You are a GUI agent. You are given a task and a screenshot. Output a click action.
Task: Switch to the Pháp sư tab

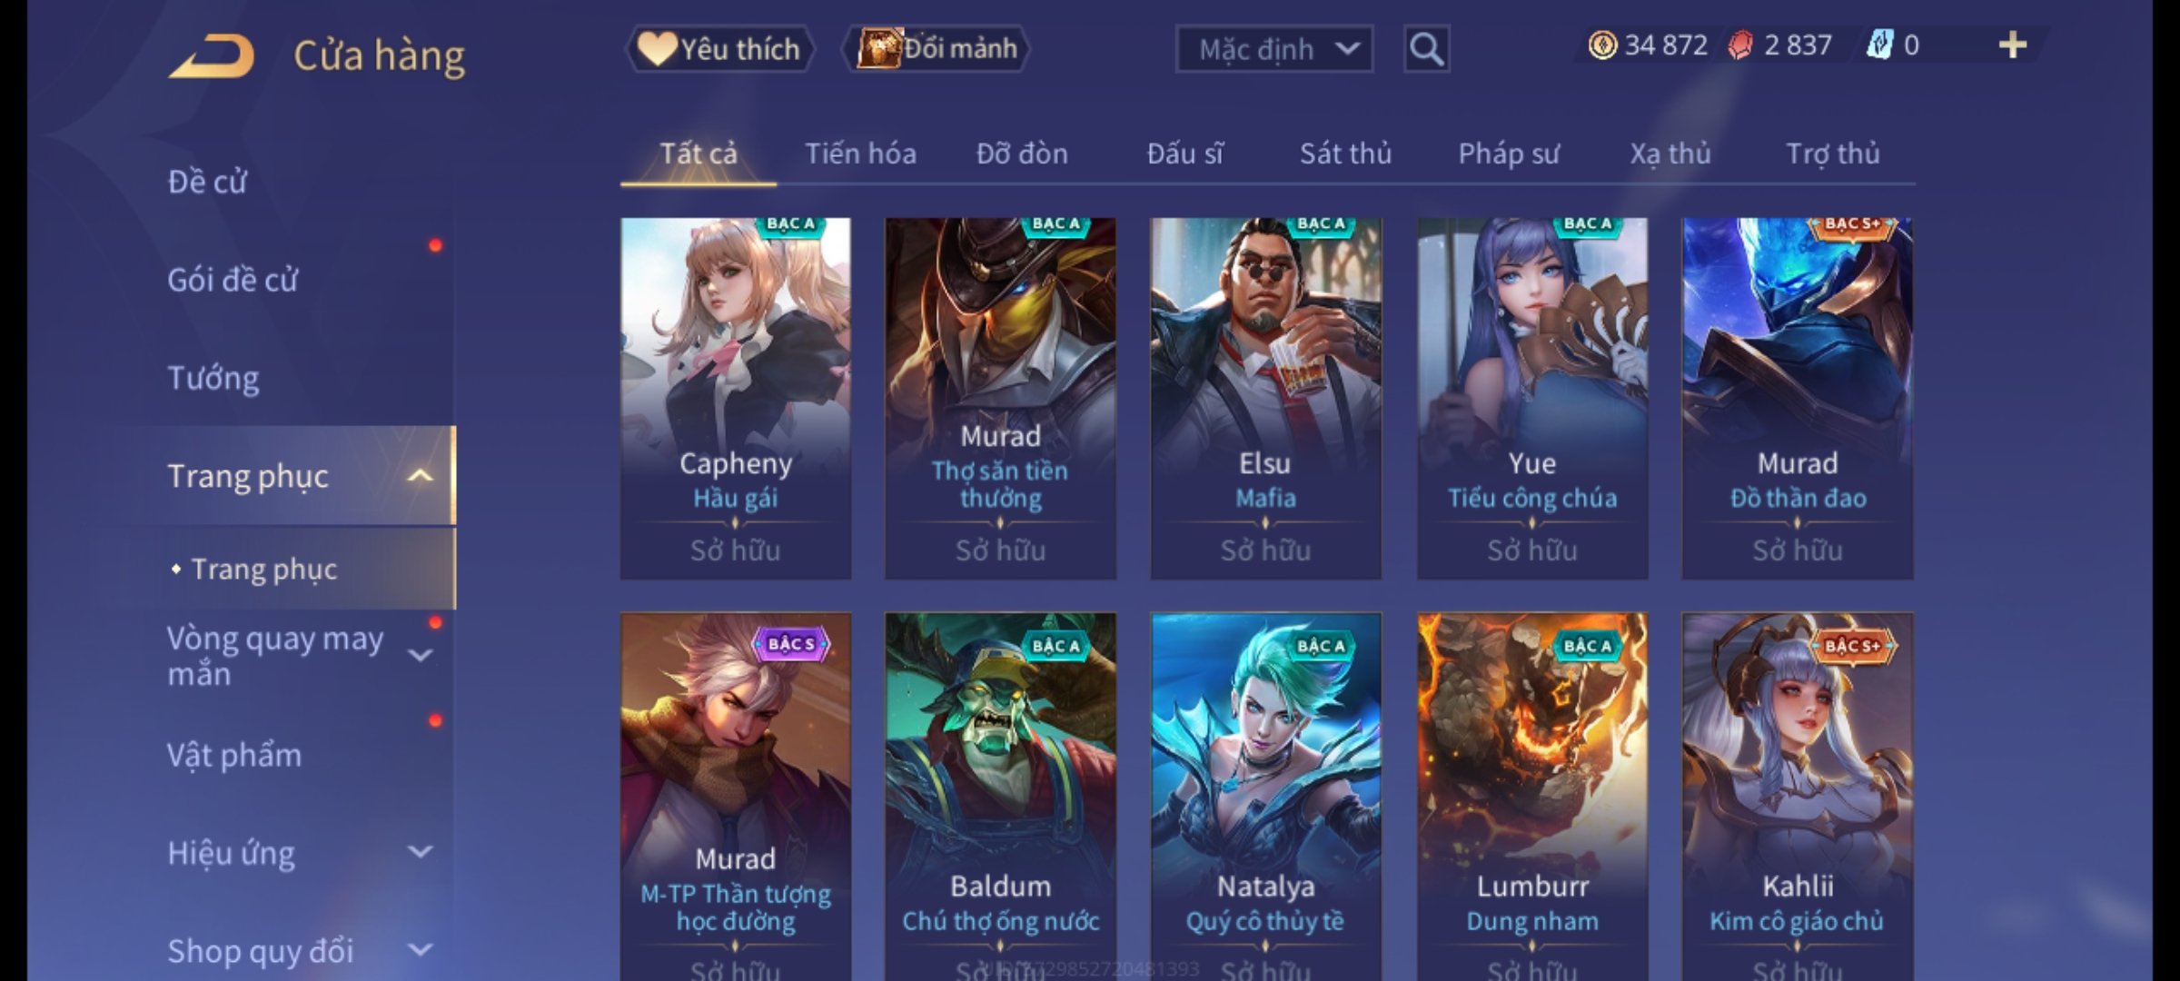(1509, 154)
